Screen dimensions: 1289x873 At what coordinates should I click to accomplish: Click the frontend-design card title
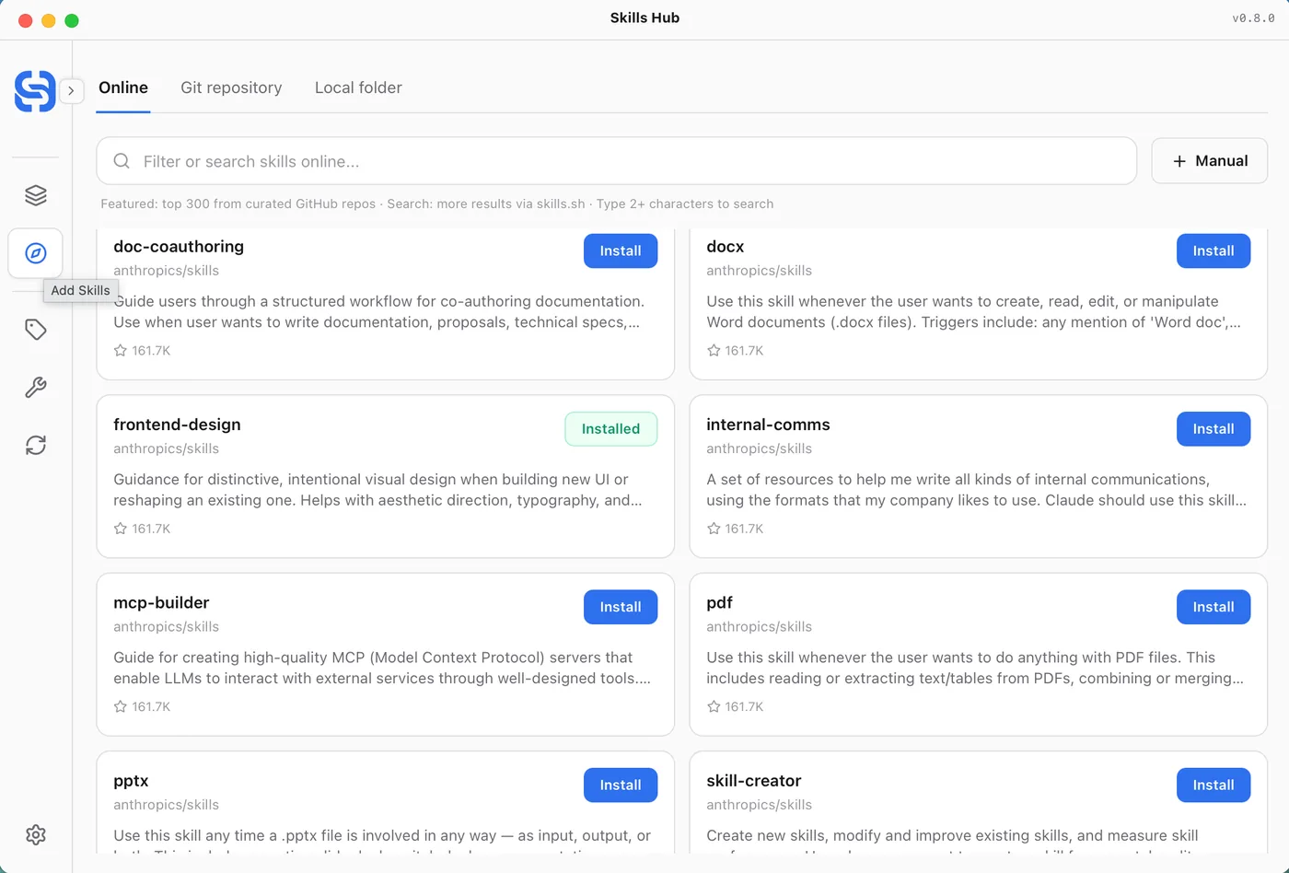point(177,425)
